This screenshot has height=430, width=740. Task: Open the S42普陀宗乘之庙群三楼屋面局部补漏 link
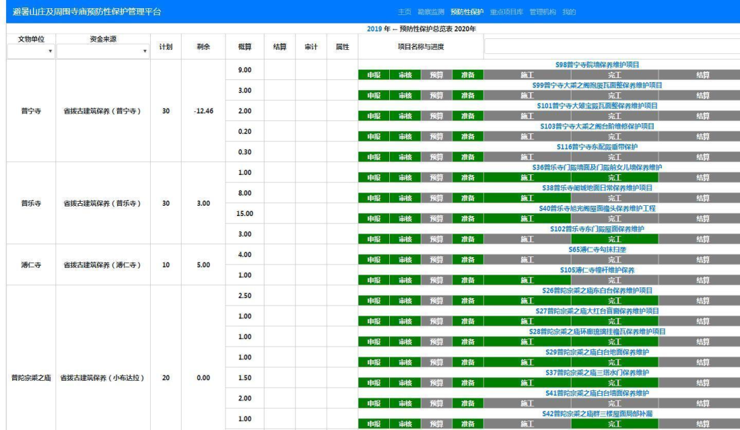596,414
